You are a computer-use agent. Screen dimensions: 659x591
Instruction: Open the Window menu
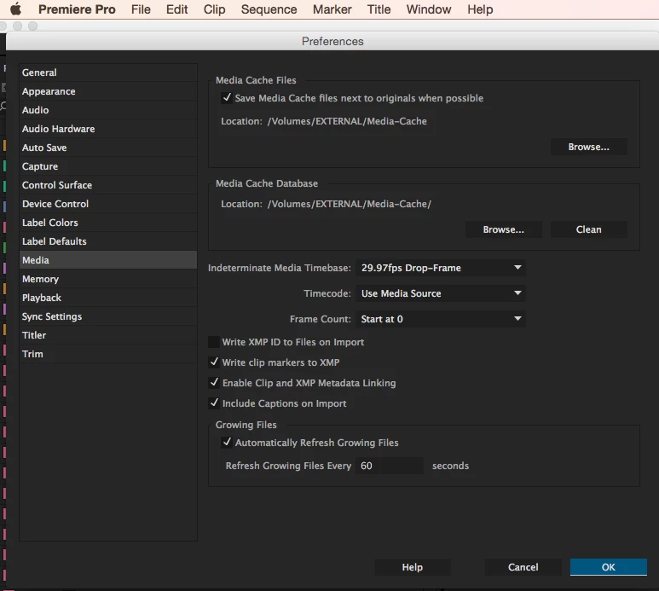pos(429,9)
